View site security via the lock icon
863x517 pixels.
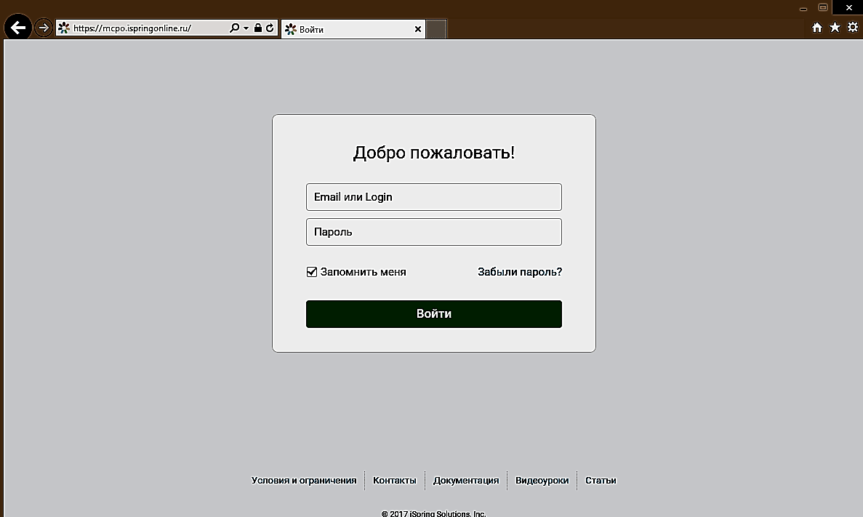click(x=258, y=27)
